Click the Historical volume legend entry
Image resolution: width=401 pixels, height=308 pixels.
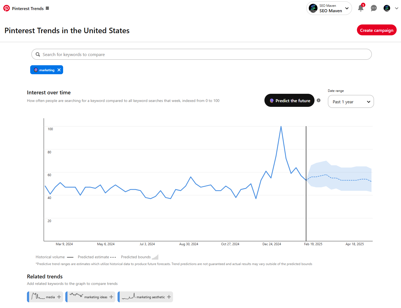coord(54,257)
